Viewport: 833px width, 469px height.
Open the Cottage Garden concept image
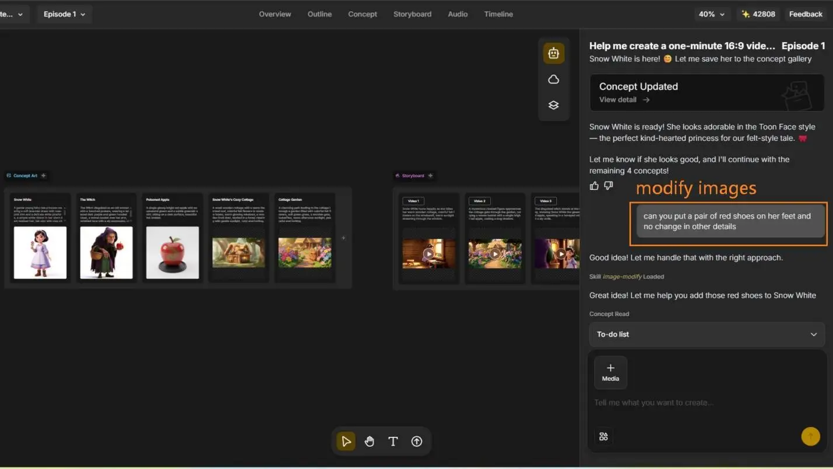coord(305,252)
